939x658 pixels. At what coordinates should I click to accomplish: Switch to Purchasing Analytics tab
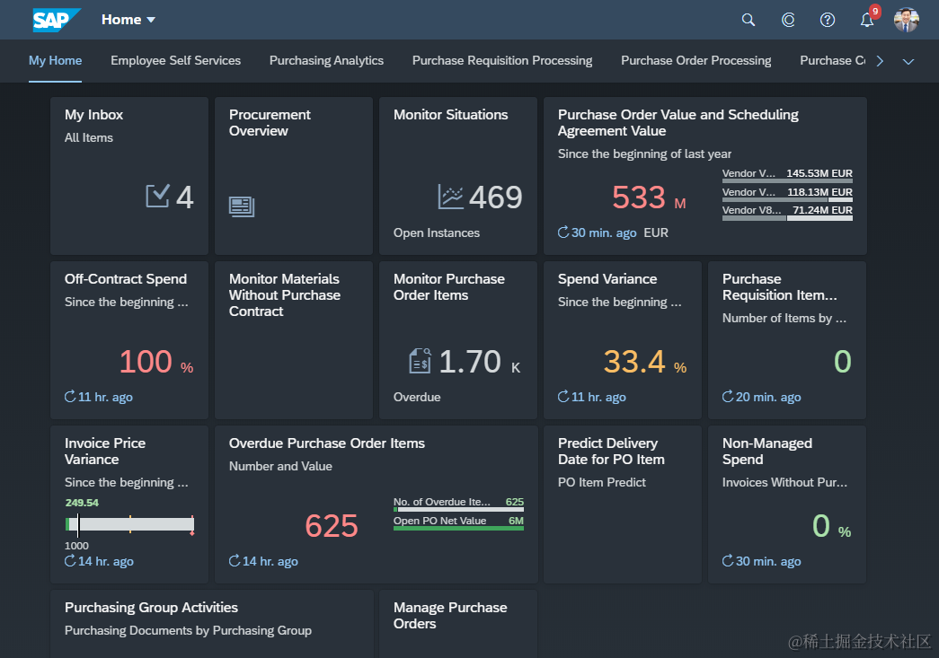pos(326,60)
